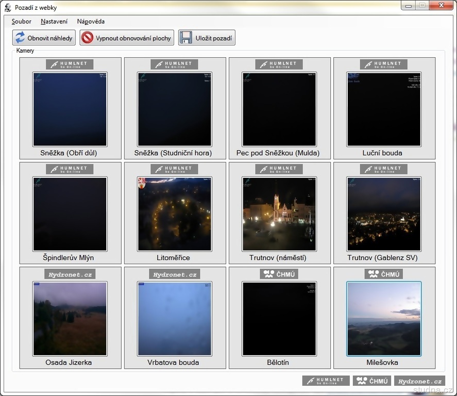The width and height of the screenshot is (457, 396).
Task: Pick the Trutnov (Gablenz SV) camera thumbnail
Action: (x=384, y=214)
